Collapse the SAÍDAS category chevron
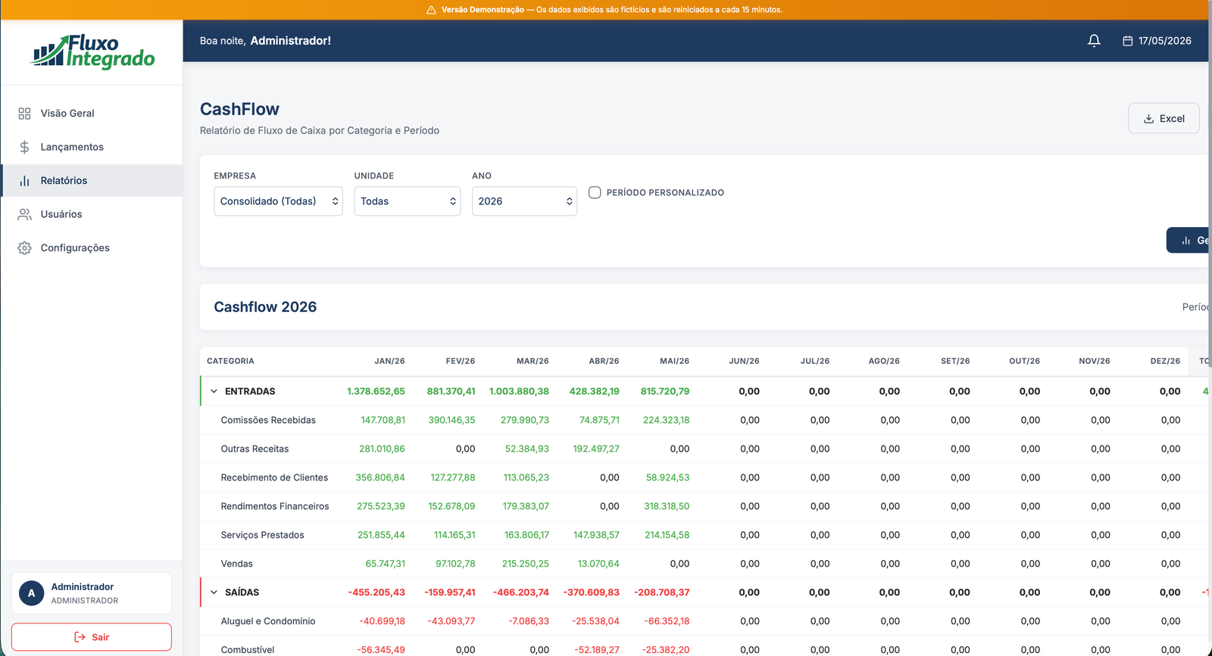The width and height of the screenshot is (1212, 656). coord(214,592)
